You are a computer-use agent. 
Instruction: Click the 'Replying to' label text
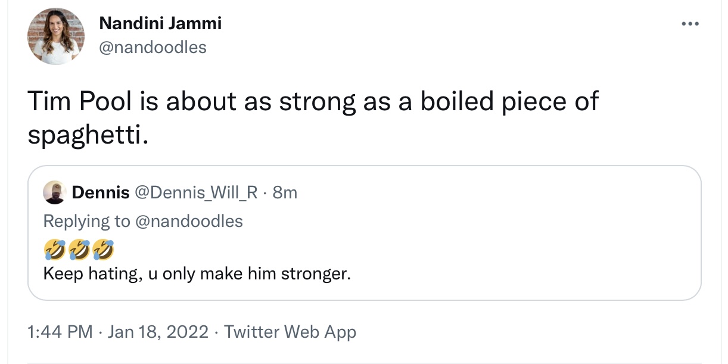[87, 222]
